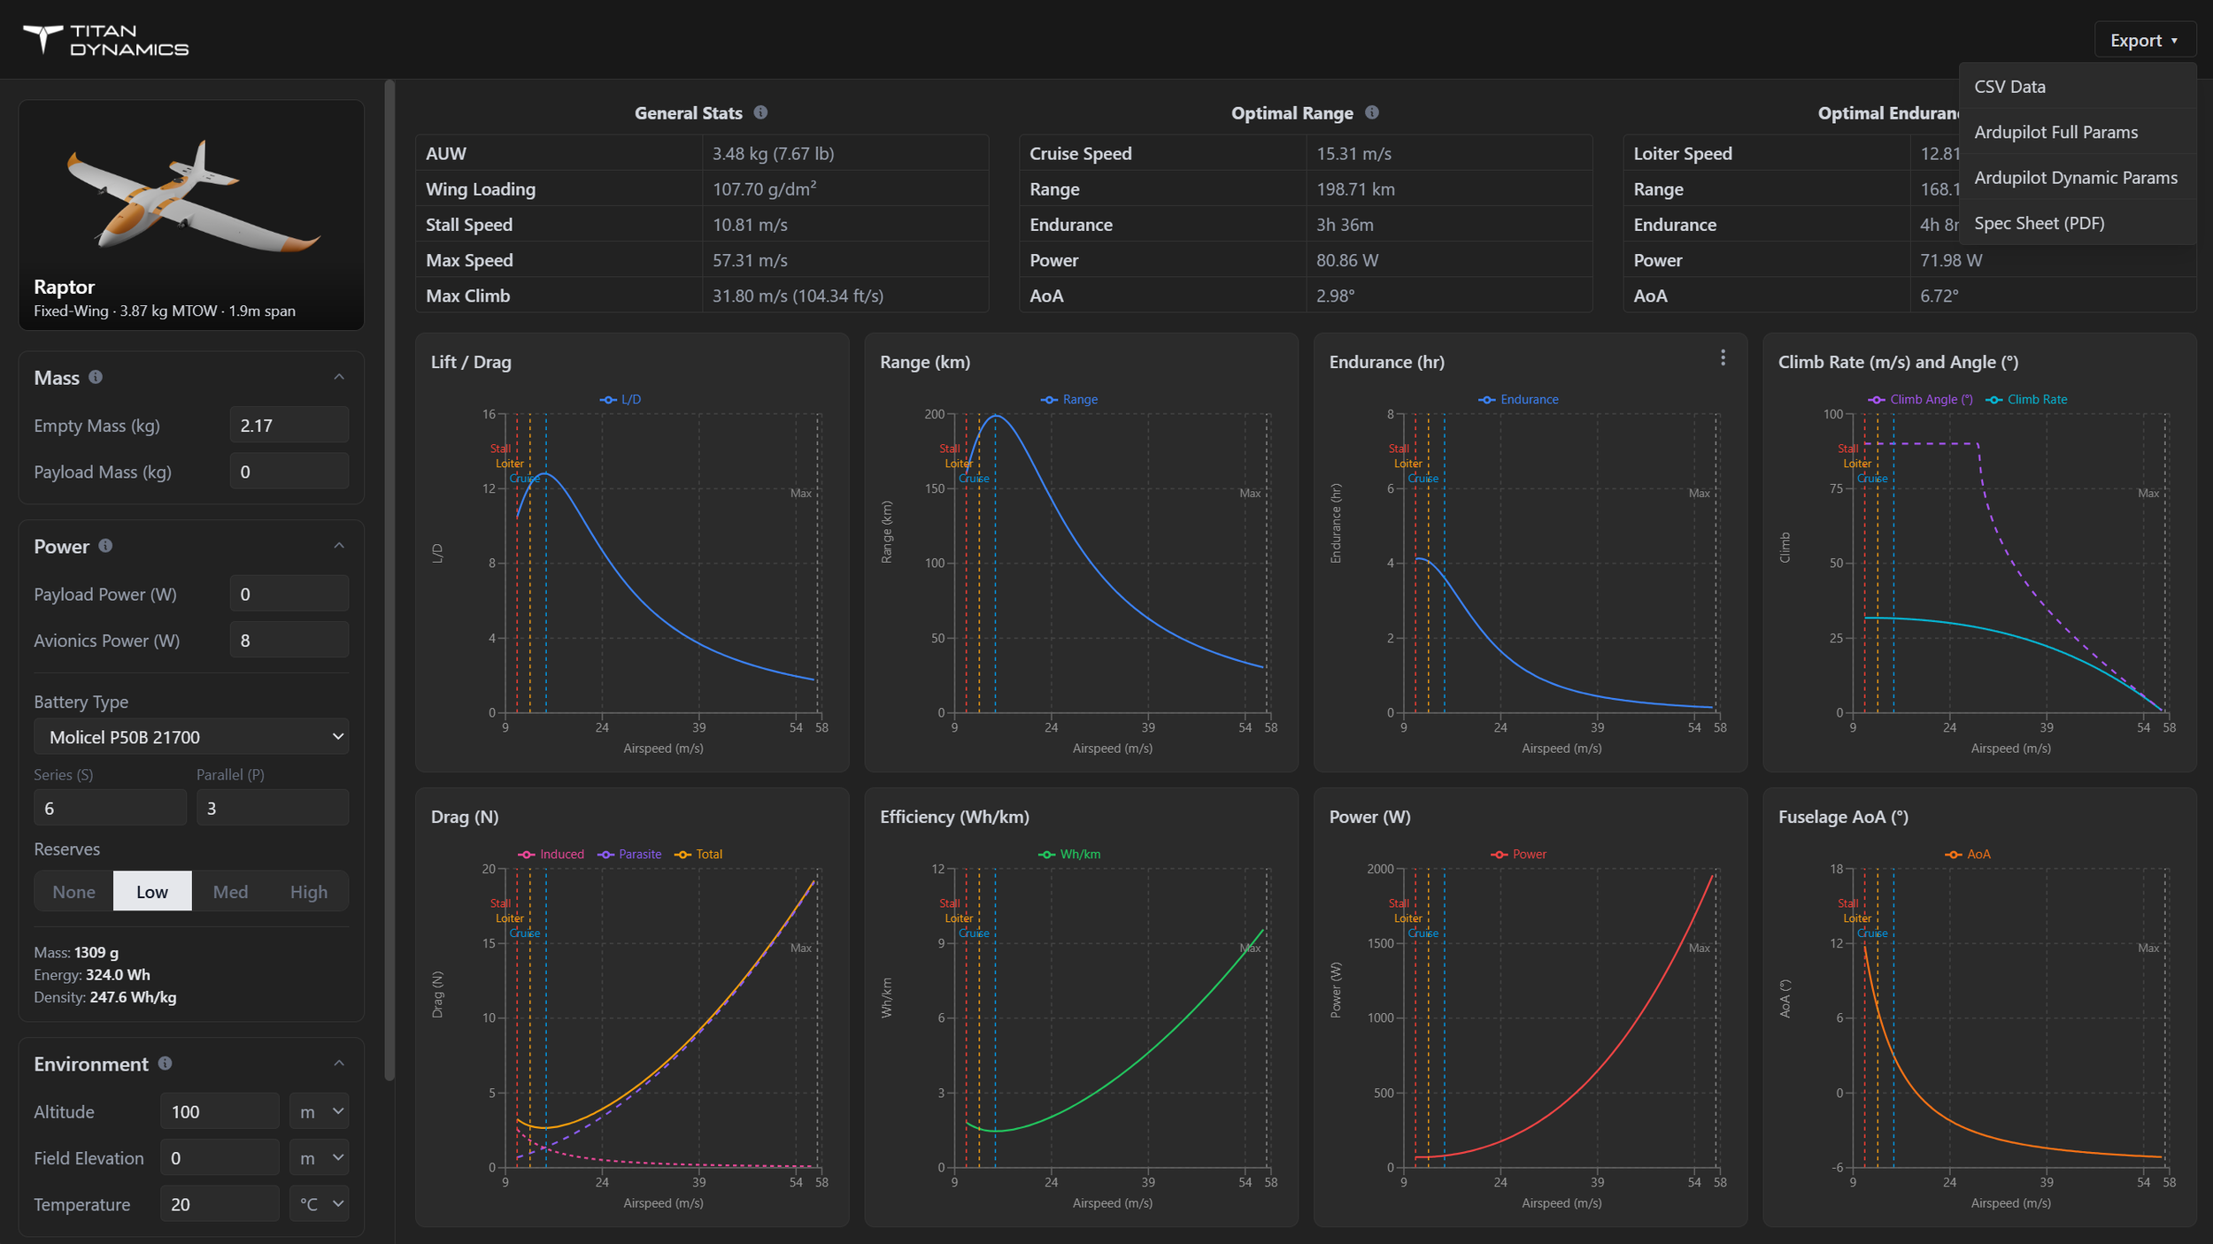Screen dimensions: 2213x1244
Task: Toggle the Total drag legend series
Action: 698,855
